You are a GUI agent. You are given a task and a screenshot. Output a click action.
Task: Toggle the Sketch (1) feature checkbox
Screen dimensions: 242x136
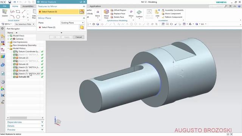point(14,55)
